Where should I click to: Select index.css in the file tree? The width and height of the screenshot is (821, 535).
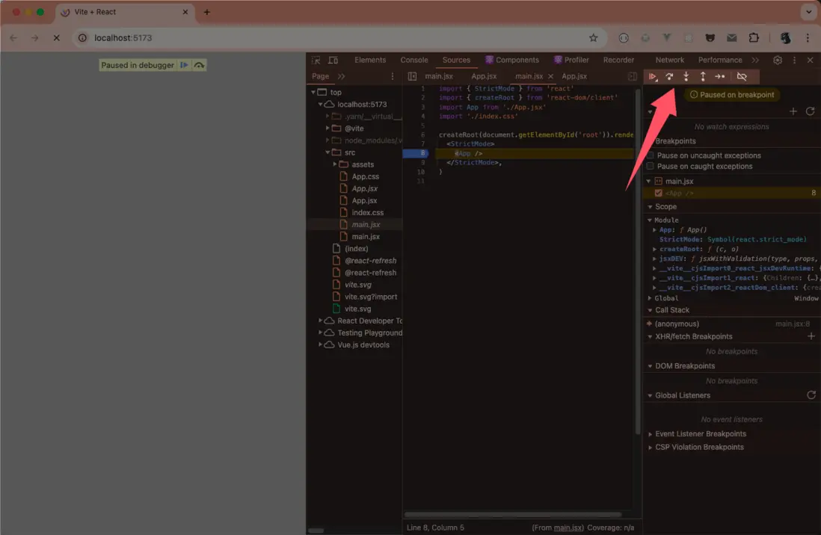click(x=367, y=212)
